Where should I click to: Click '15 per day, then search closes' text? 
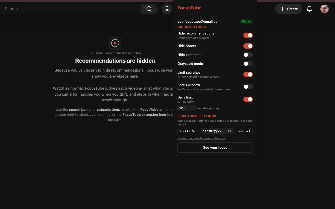coord(198,77)
